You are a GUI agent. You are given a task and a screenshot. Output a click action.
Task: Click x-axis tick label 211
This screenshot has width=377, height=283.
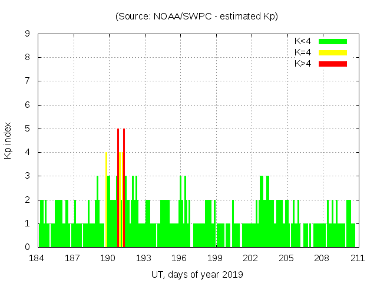(357, 258)
